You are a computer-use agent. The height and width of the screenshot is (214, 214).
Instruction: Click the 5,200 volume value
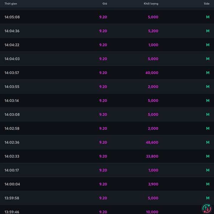(x=153, y=31)
